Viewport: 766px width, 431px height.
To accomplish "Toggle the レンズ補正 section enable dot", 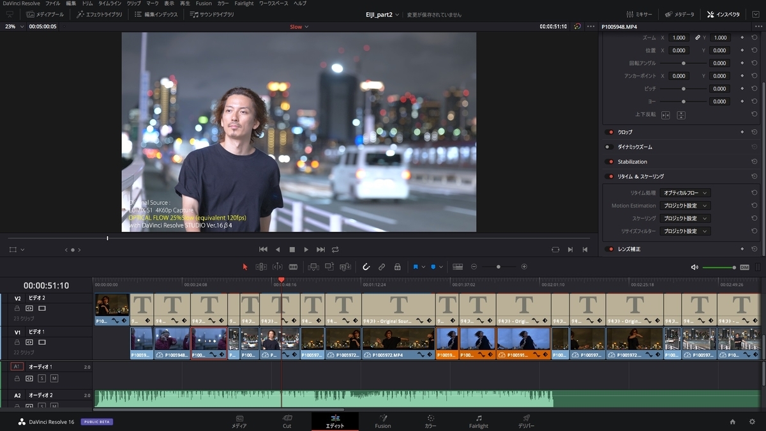I will coord(610,249).
